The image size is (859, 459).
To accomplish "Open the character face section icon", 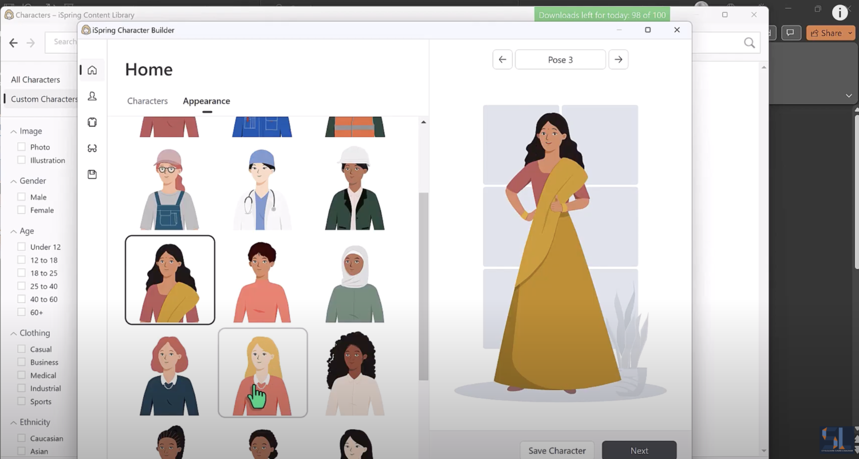I will tap(92, 96).
